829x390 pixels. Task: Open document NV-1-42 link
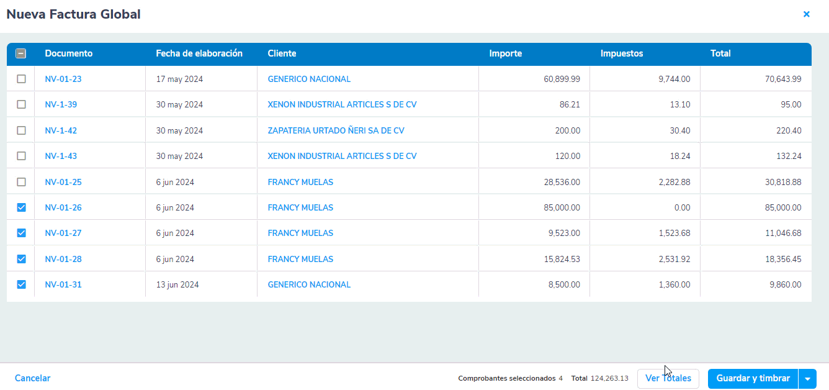[61, 130]
